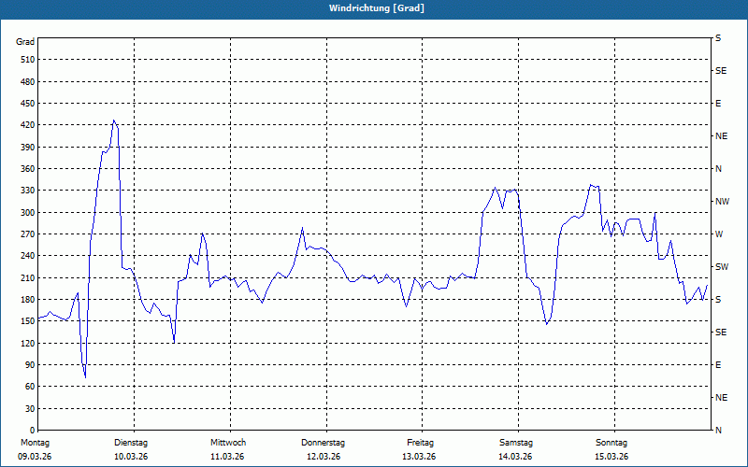This screenshot has width=748, height=467.
Task: Click the Windrichtung [Grad] chart title
Action: coord(373,8)
